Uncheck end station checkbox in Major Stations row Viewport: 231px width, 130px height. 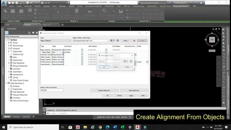[106, 50]
